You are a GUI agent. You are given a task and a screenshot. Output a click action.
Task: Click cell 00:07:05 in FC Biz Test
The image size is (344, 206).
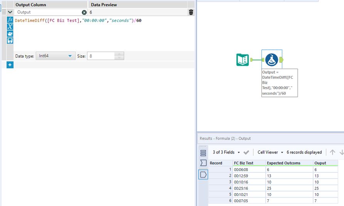(249, 201)
